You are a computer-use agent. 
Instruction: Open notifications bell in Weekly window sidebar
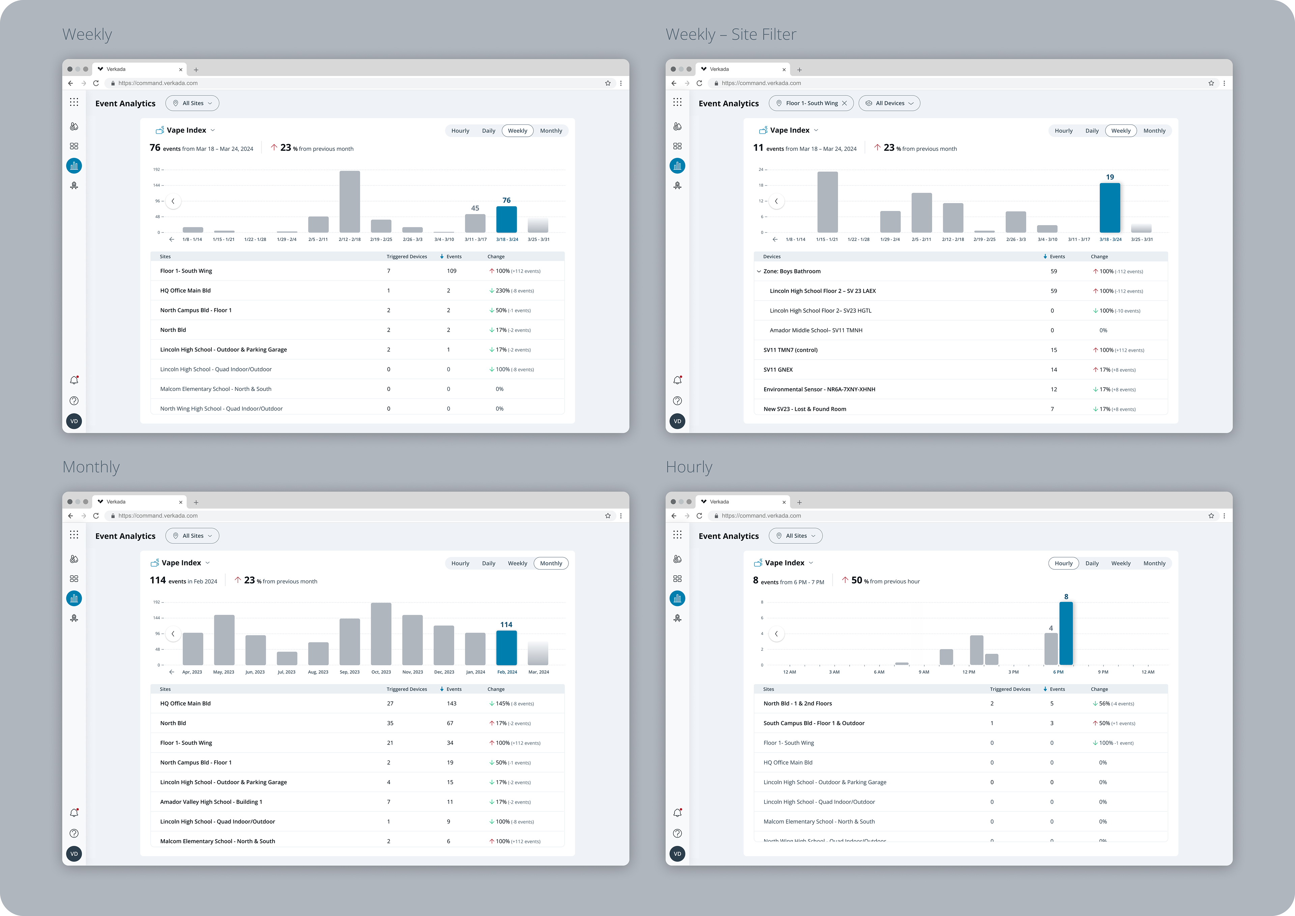coord(74,380)
